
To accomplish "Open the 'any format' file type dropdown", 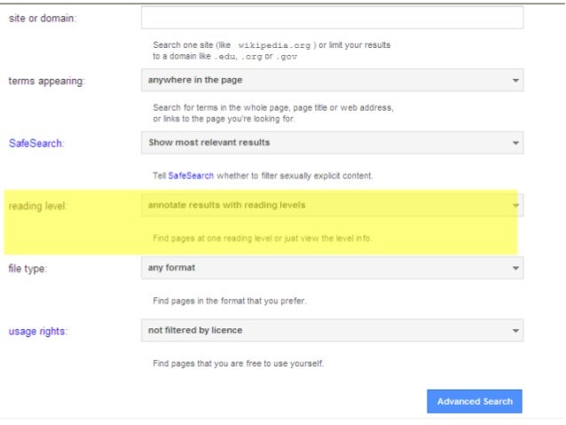I will point(332,267).
